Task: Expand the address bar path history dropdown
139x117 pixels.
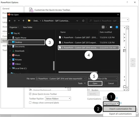Action: [x=77, y=21]
